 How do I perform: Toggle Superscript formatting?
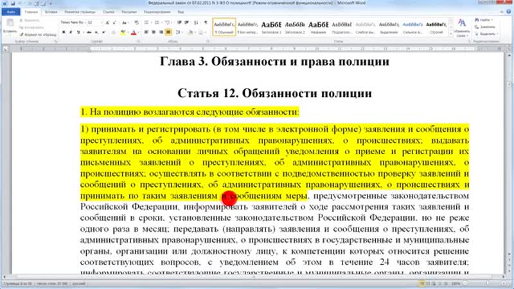[103, 32]
